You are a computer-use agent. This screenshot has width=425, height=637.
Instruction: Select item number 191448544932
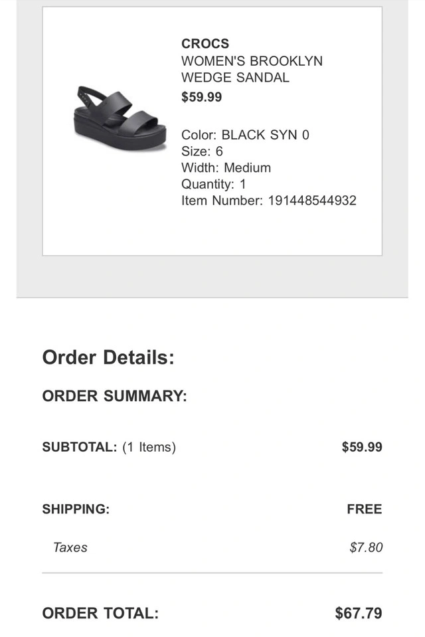[x=312, y=201]
